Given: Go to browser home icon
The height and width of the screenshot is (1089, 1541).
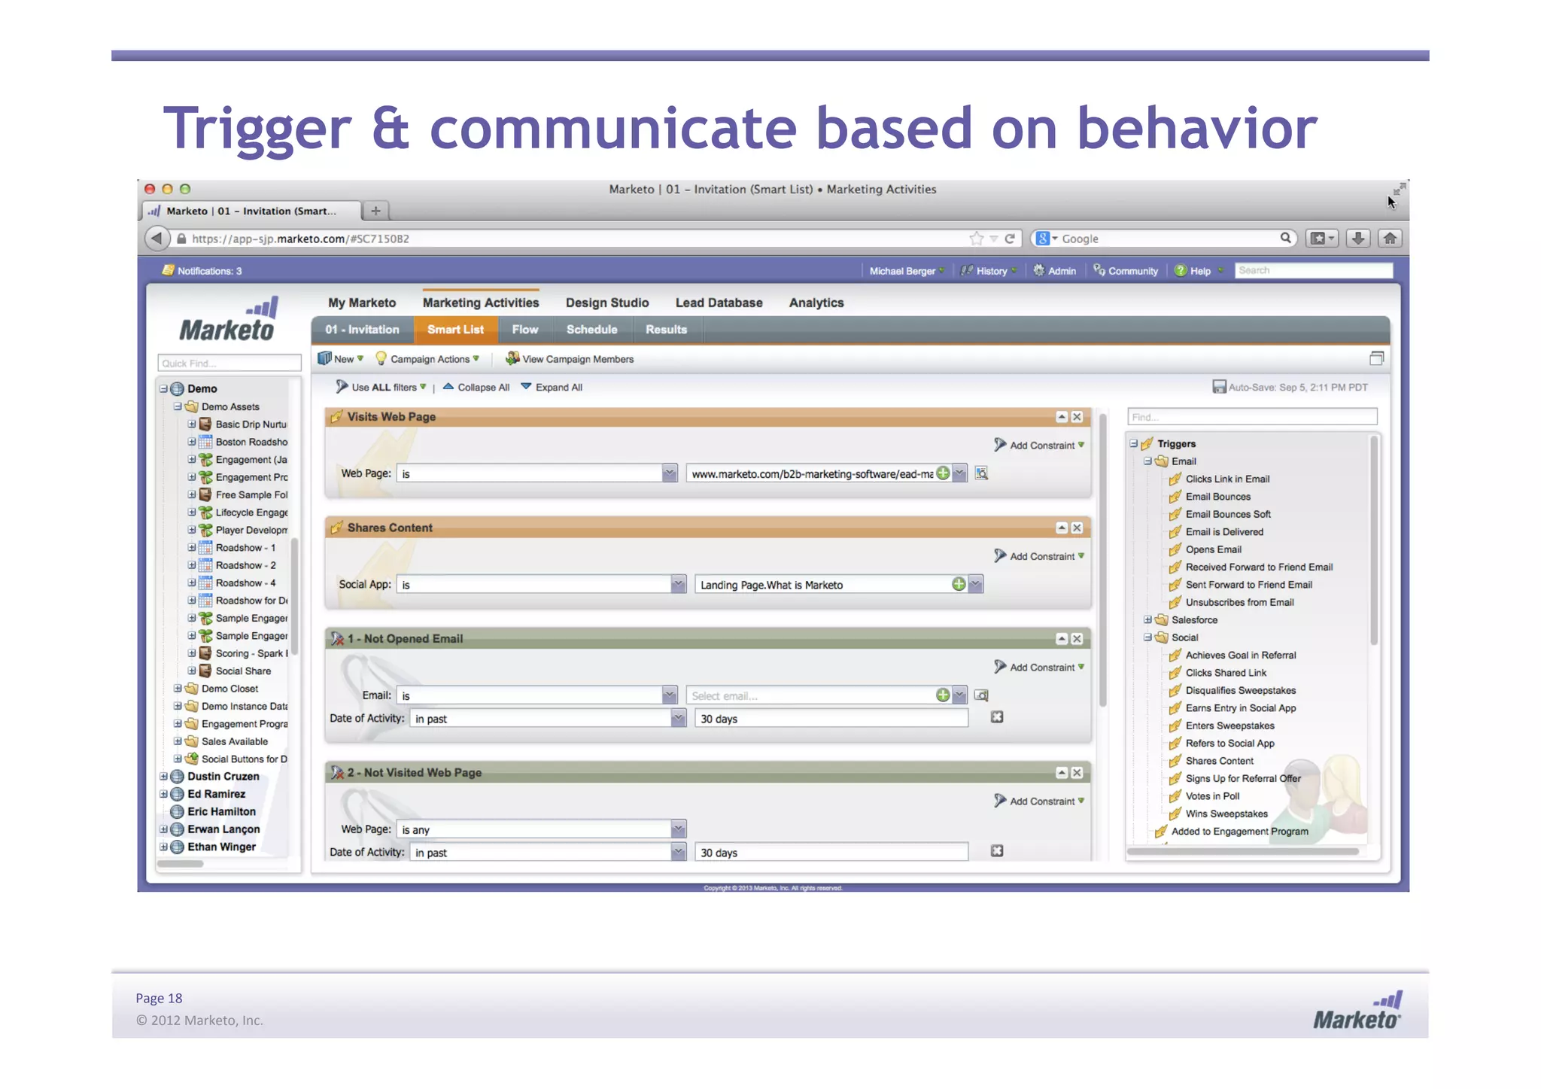Looking at the screenshot, I should tap(1390, 239).
